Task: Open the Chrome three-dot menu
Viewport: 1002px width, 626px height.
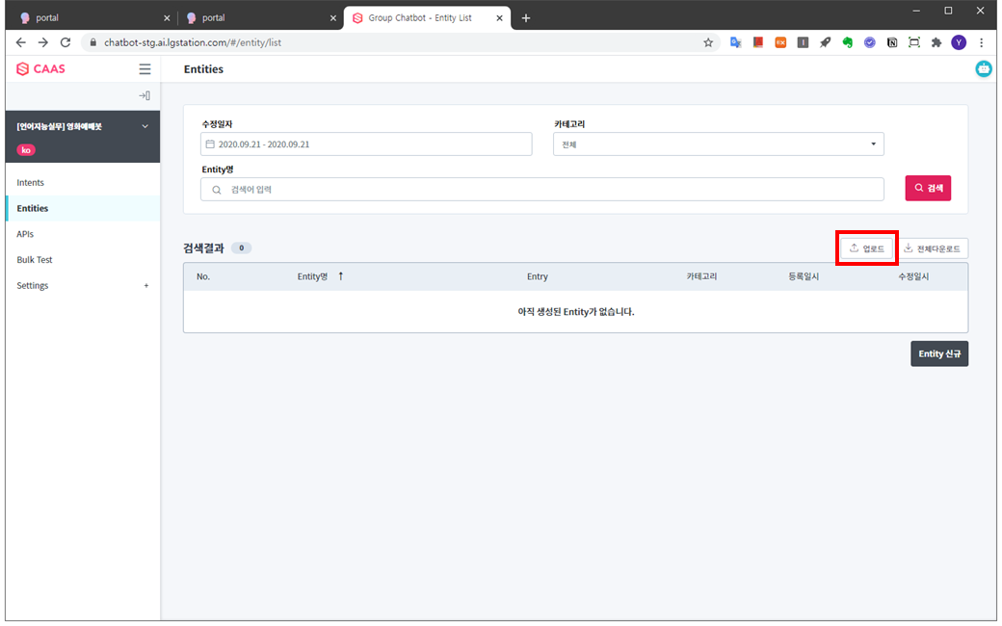Action: click(x=981, y=42)
